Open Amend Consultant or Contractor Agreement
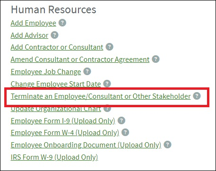The height and width of the screenshot is (171, 216). click(x=80, y=60)
